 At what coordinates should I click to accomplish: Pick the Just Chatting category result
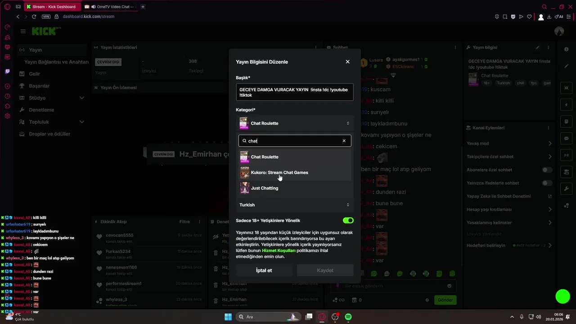(295, 188)
